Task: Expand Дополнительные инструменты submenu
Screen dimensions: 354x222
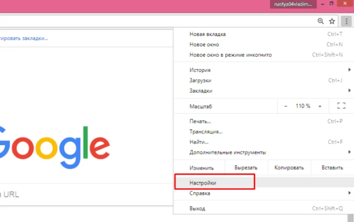Action: (264, 152)
